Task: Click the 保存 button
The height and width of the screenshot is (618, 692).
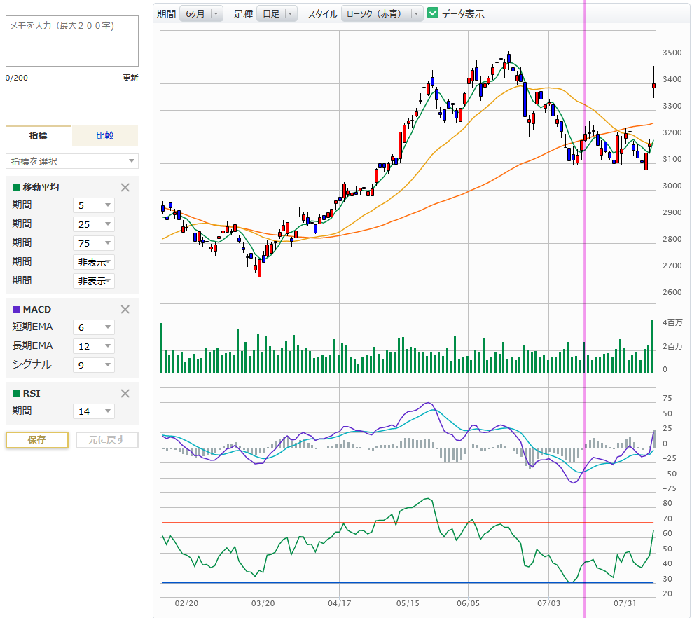Action: [37, 440]
